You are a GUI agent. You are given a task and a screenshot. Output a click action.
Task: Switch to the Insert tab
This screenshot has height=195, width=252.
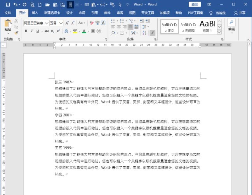coord(35,13)
